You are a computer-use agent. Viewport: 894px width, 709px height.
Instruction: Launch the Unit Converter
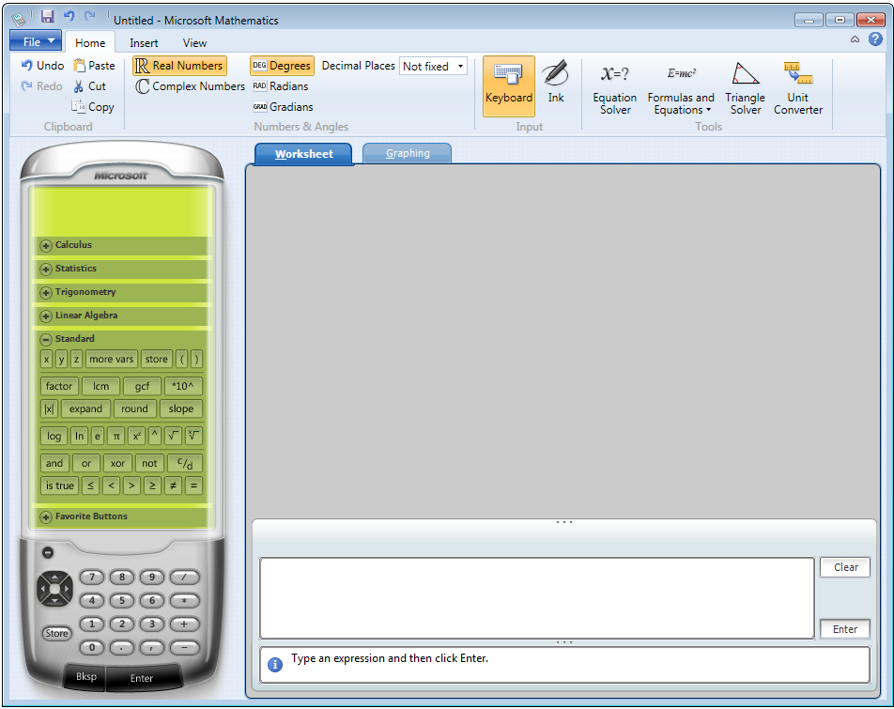797,89
